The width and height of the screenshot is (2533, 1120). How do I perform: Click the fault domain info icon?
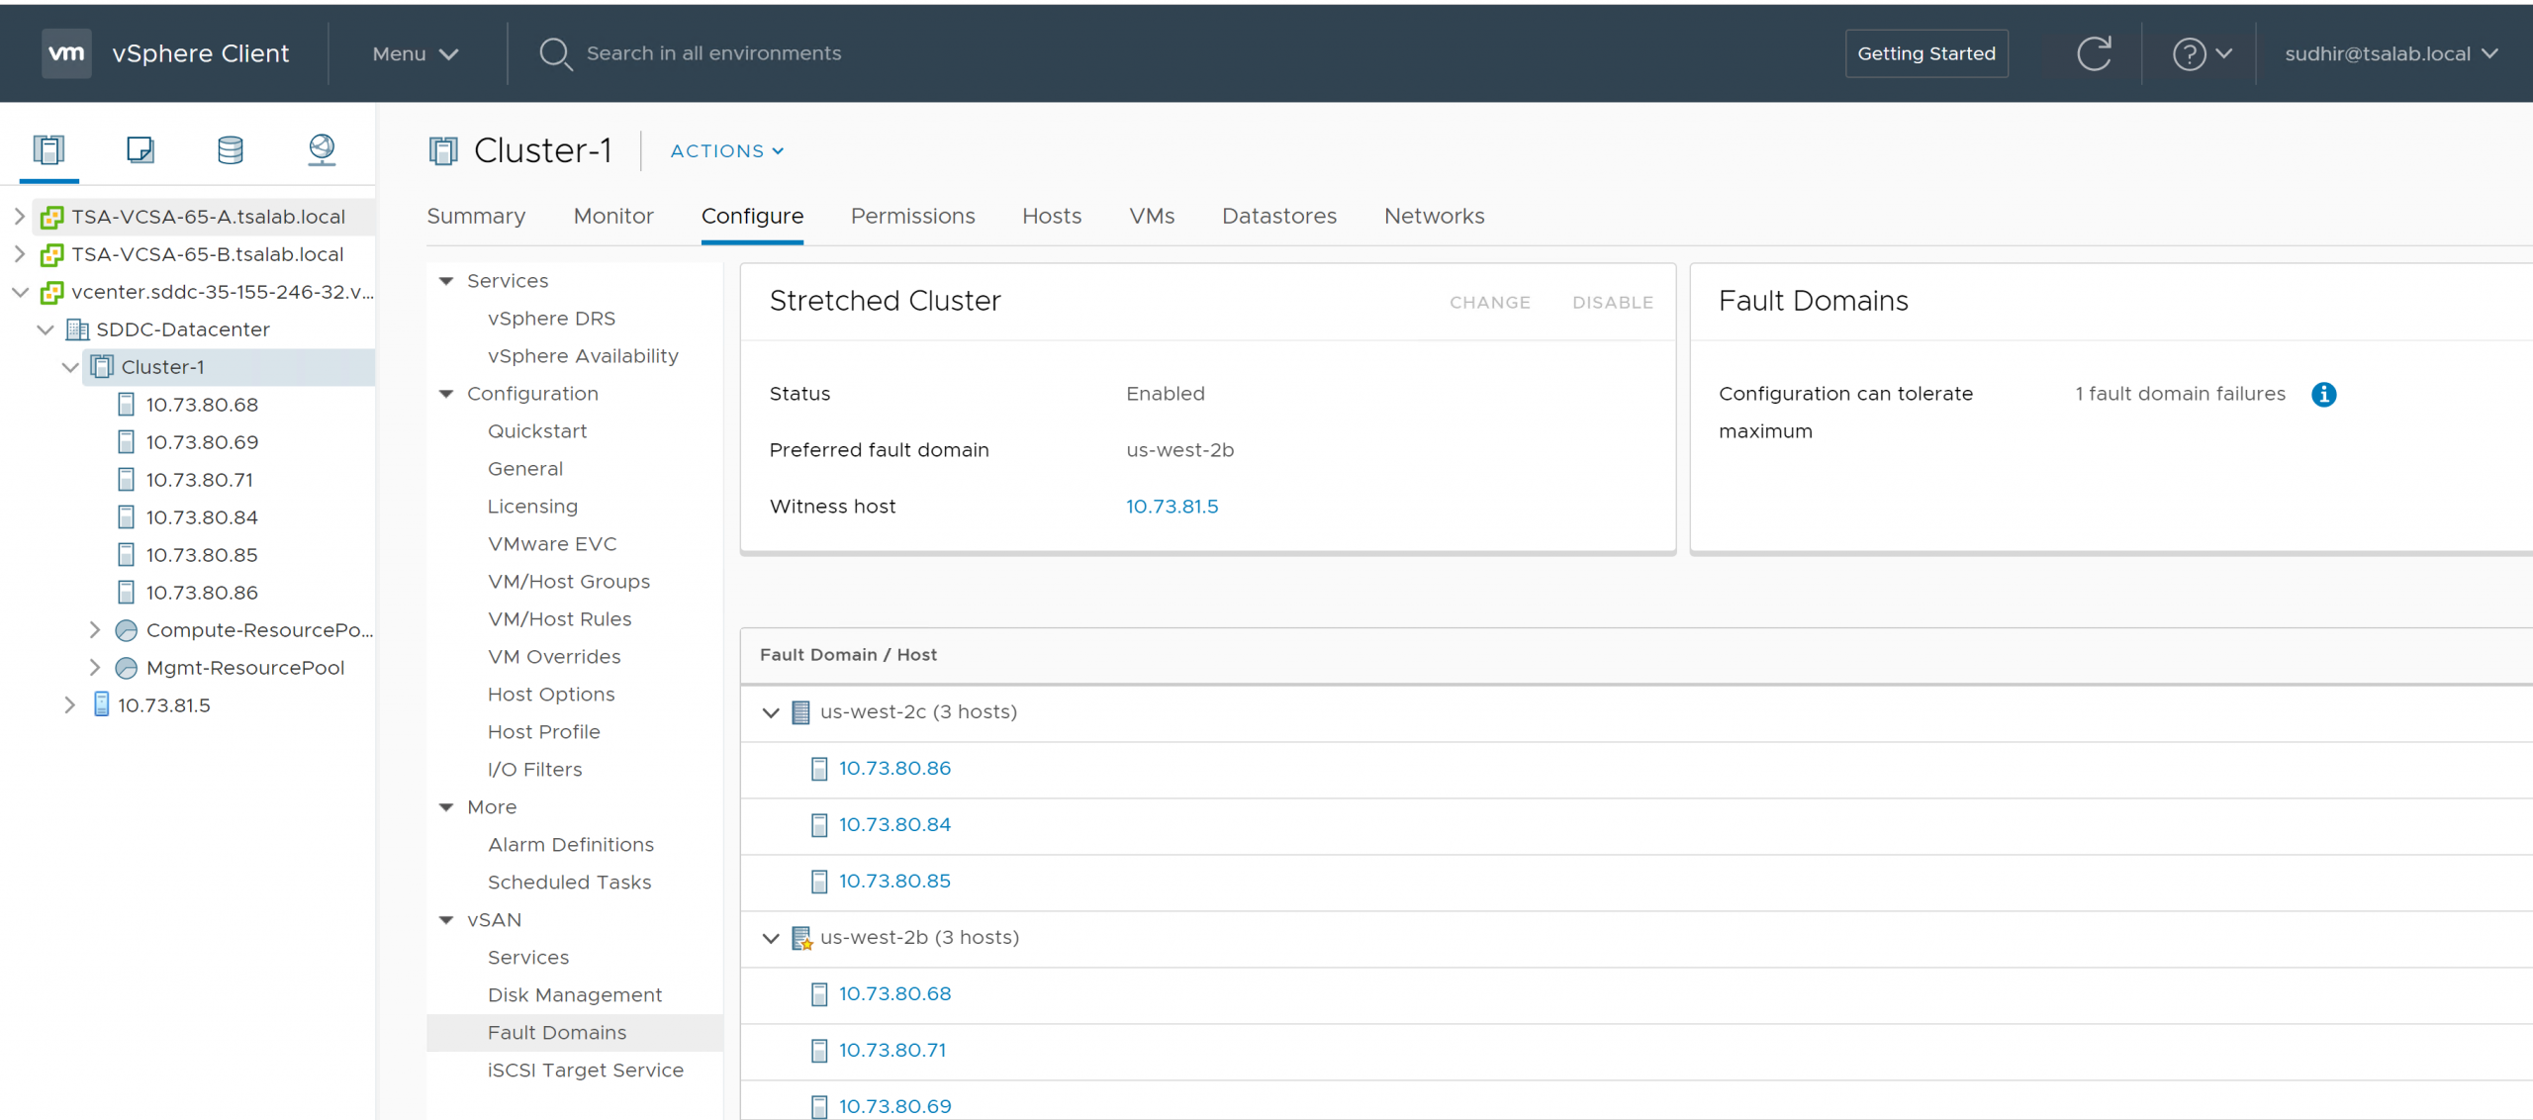(x=2323, y=395)
